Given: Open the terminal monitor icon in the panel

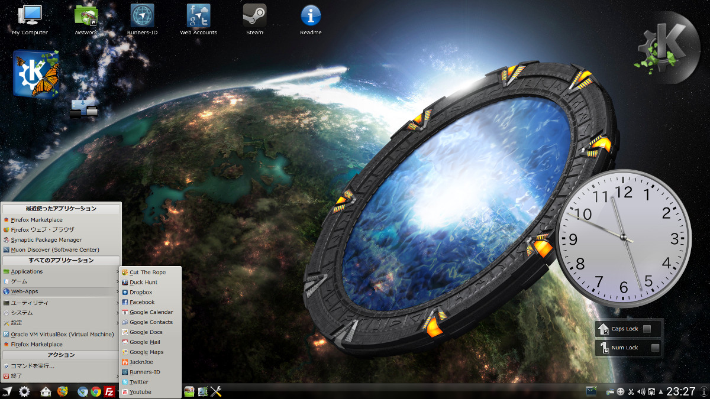Looking at the screenshot, I should coord(591,391).
